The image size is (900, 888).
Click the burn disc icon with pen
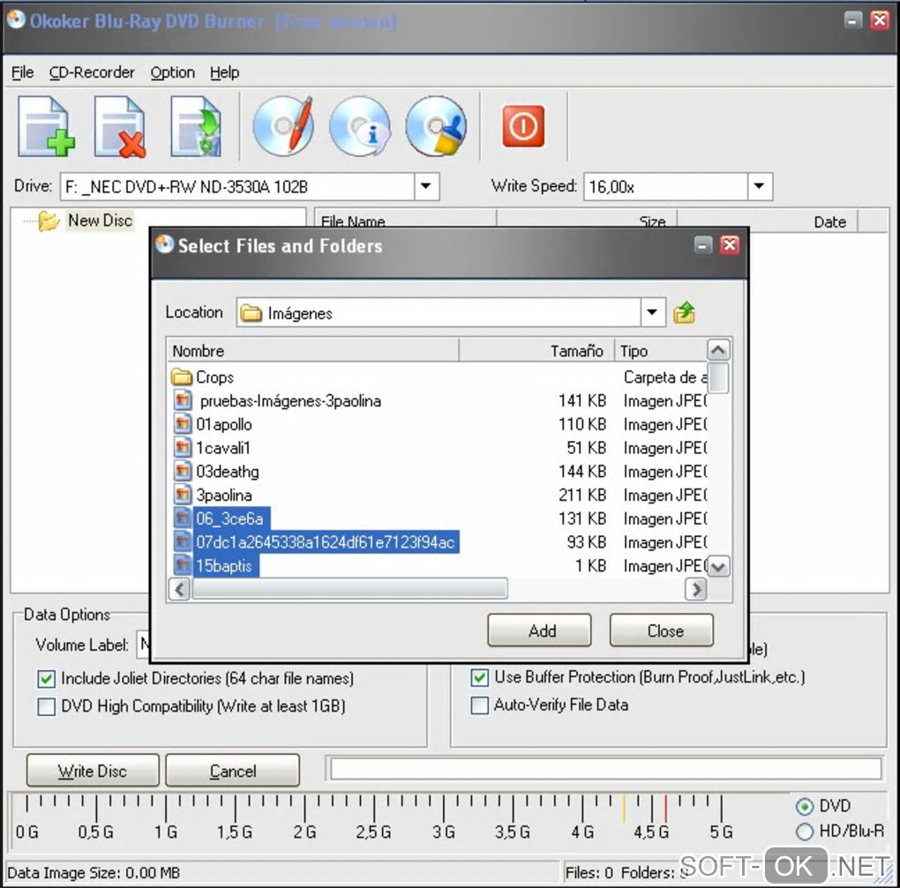point(283,126)
